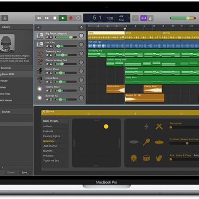Select the Classic Analog Pad track icon
Image resolution: width=199 pixels, height=199 pixels.
point(40,62)
